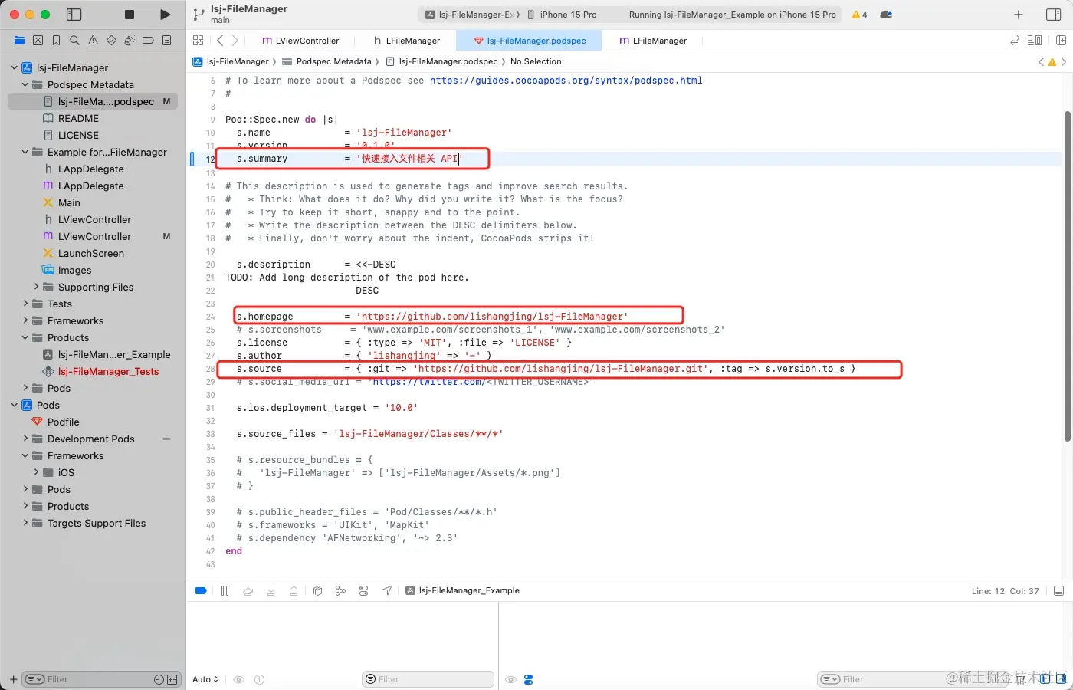Open the Report navigator
The width and height of the screenshot is (1073, 690).
[x=166, y=40]
